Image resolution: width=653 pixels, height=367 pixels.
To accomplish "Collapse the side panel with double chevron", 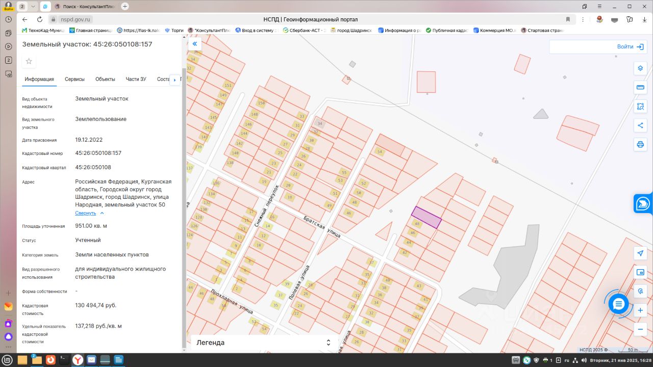I will (x=195, y=44).
